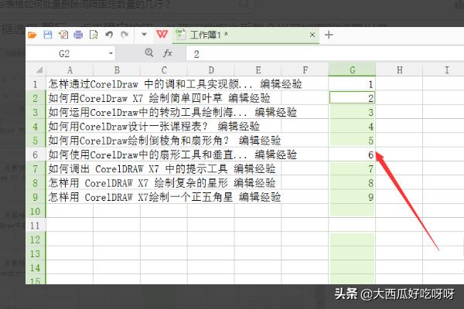Screen dimensions: 464x309
Task: Select row 5 header
Action: (x=36, y=141)
